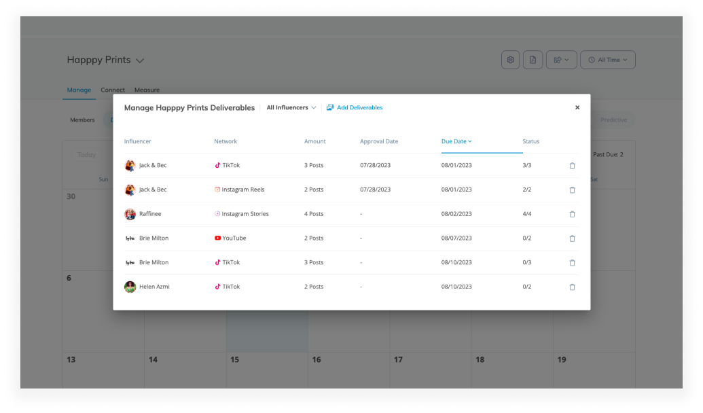This screenshot has width=703, height=413.
Task: Click 08/07/2023 due date cell
Action: click(x=456, y=238)
